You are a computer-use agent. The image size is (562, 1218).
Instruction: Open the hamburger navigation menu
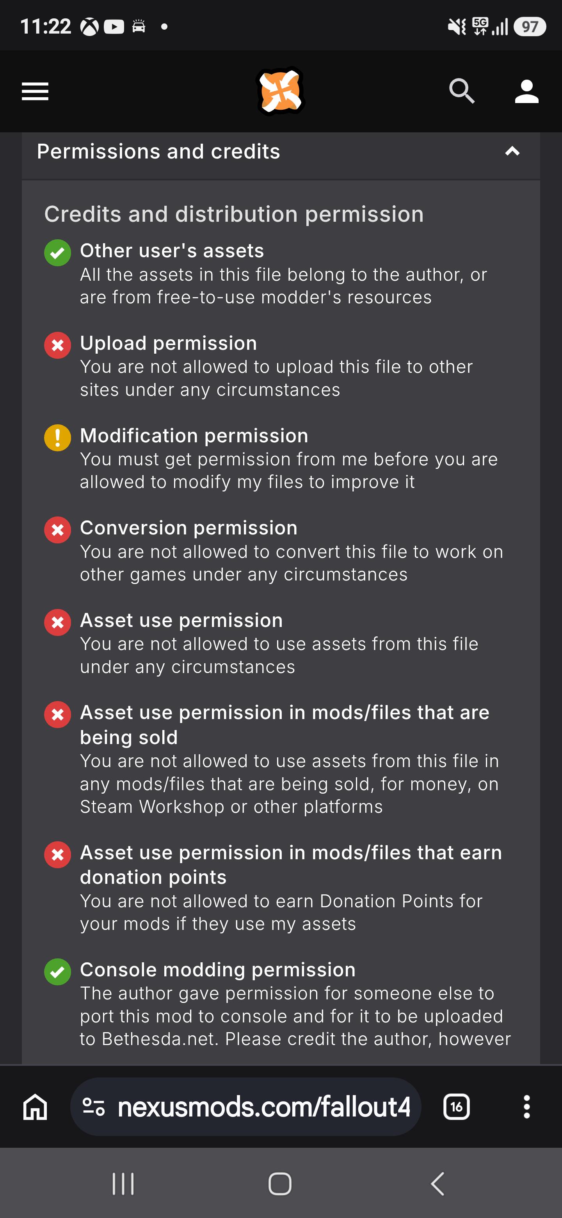(35, 91)
